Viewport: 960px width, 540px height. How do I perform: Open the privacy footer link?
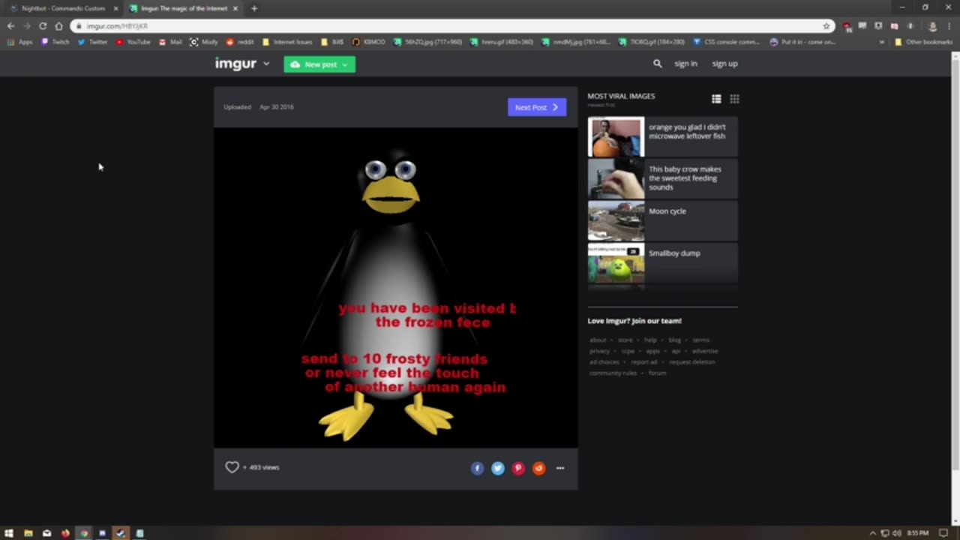pyautogui.click(x=599, y=351)
